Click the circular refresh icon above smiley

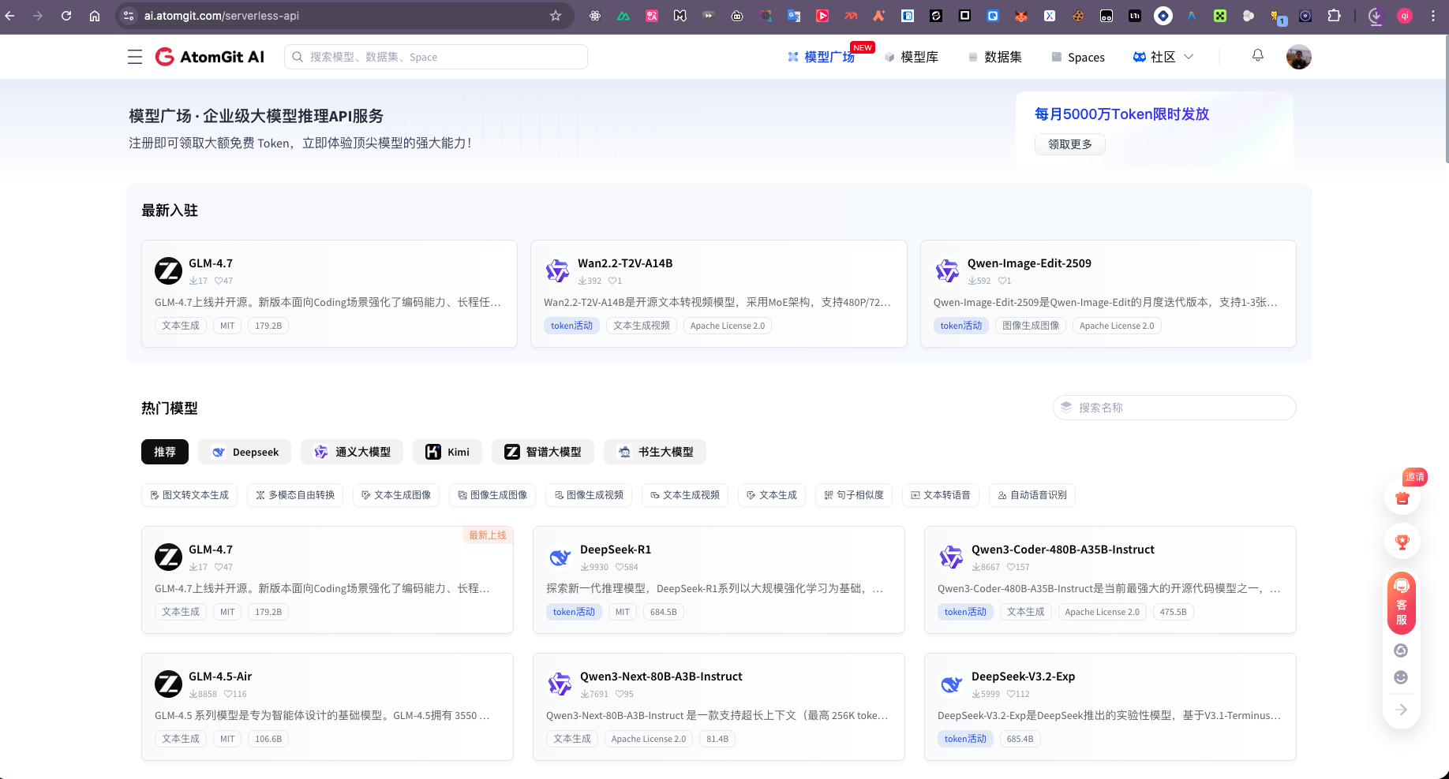(1401, 650)
